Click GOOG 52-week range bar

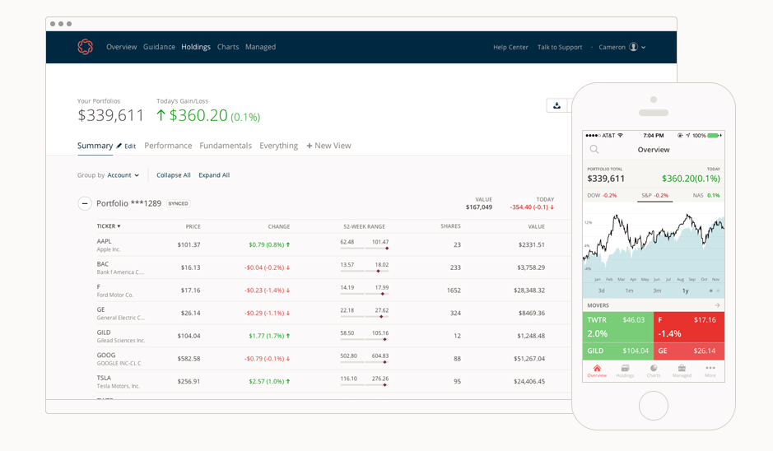click(365, 362)
